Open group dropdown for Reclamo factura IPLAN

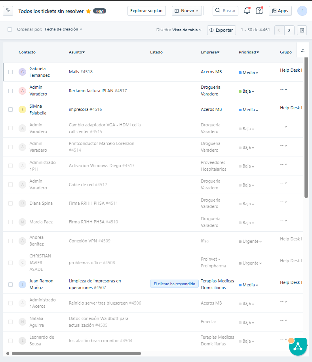click(x=283, y=90)
